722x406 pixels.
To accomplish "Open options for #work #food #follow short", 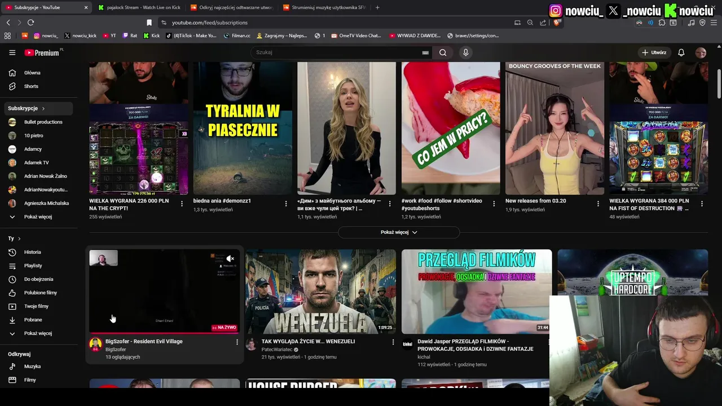I will 494,204.
